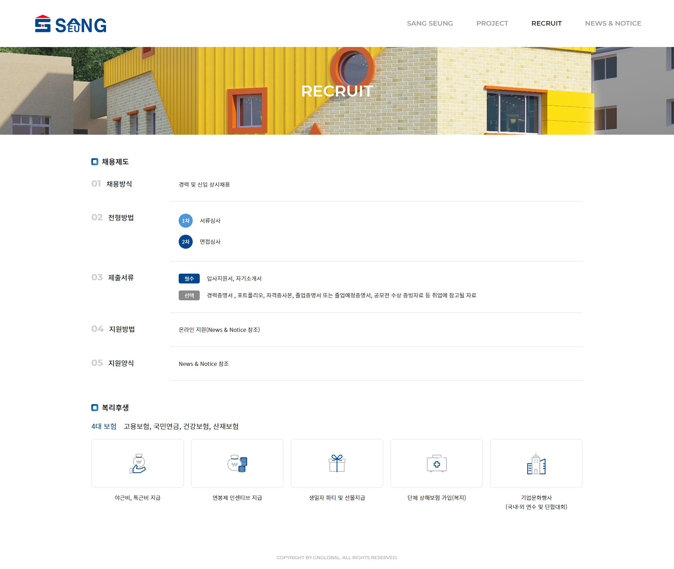Screen dimensions: 674x569
Task: Click the number 02 marker
Action: pyautogui.click(x=97, y=217)
